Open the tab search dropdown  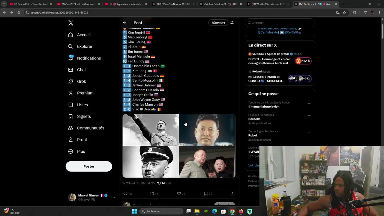pos(4,4)
